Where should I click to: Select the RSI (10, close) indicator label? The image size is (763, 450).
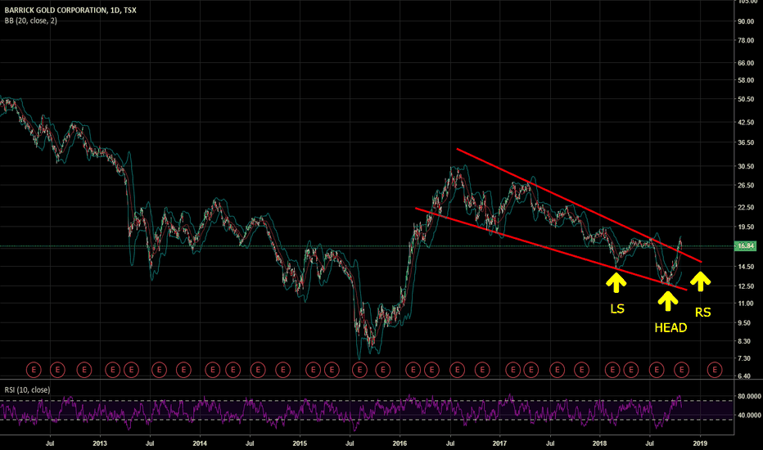click(27, 389)
